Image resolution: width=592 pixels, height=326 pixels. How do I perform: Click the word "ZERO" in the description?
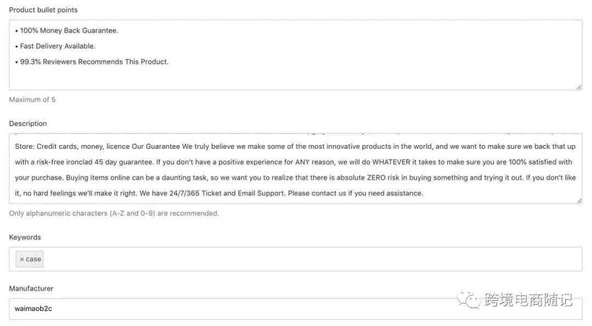(x=376, y=178)
